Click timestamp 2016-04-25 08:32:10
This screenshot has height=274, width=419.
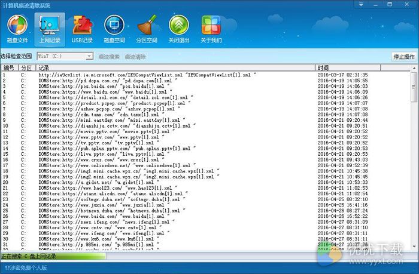point(342,199)
